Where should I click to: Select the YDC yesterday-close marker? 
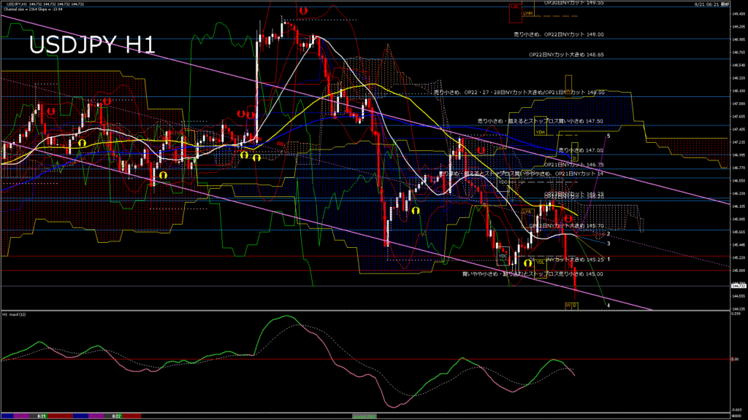pyautogui.click(x=503, y=256)
